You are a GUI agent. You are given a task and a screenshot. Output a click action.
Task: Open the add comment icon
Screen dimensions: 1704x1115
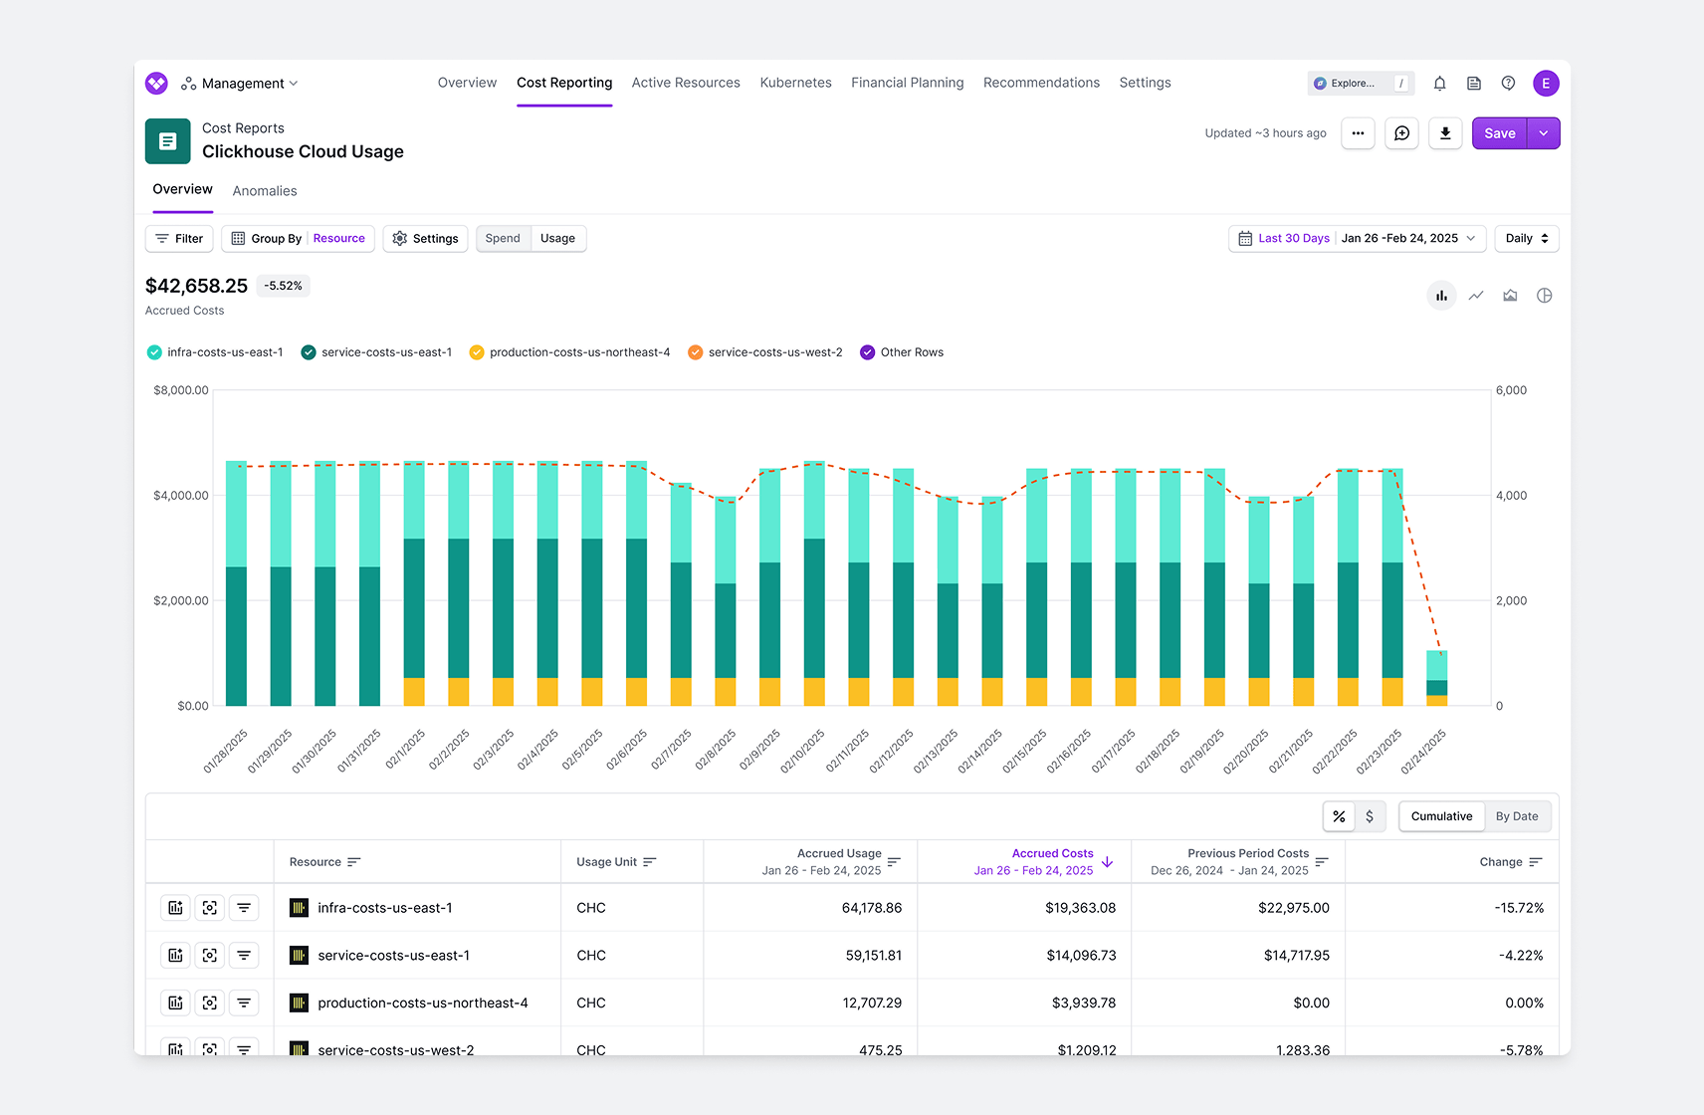[1401, 133]
